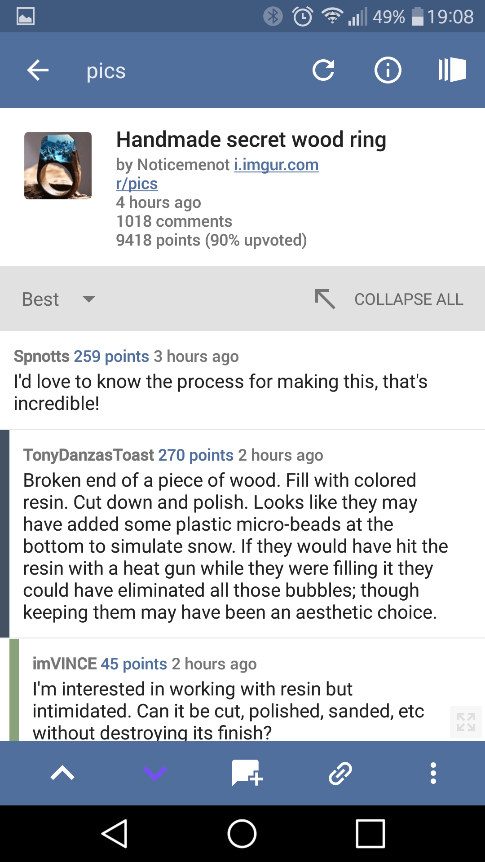This screenshot has width=485, height=862.
Task: Collapse TonyDanzasToast's comment thread
Action: coord(173,455)
